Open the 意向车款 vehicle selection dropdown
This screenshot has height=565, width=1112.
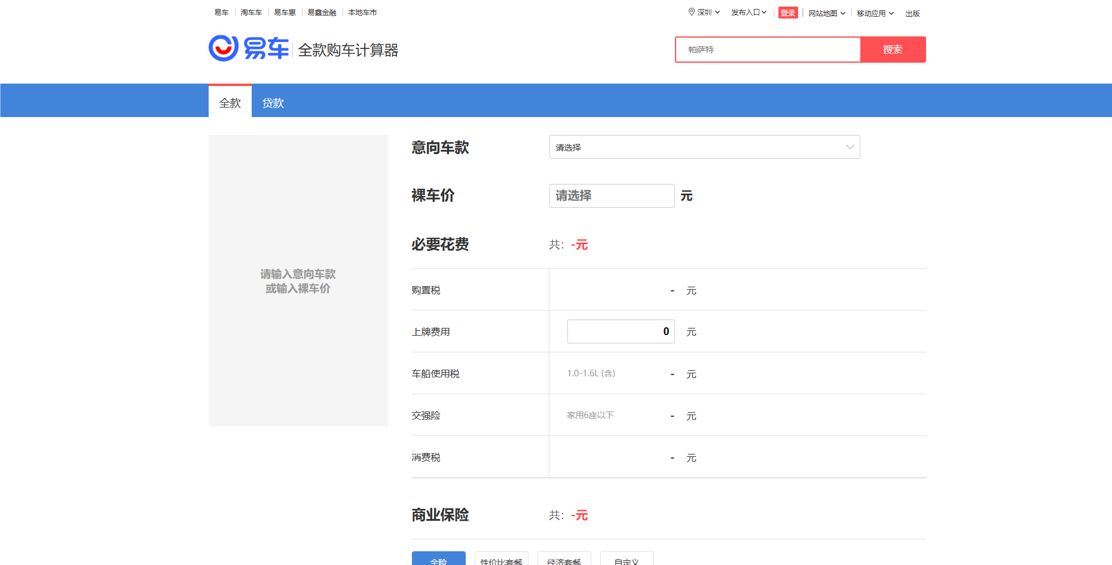(704, 147)
